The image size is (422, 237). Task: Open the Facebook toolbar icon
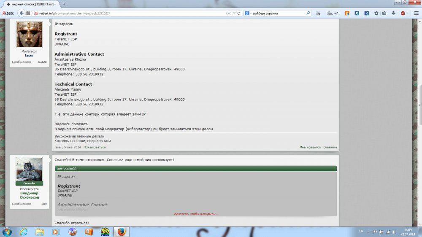(367, 13)
